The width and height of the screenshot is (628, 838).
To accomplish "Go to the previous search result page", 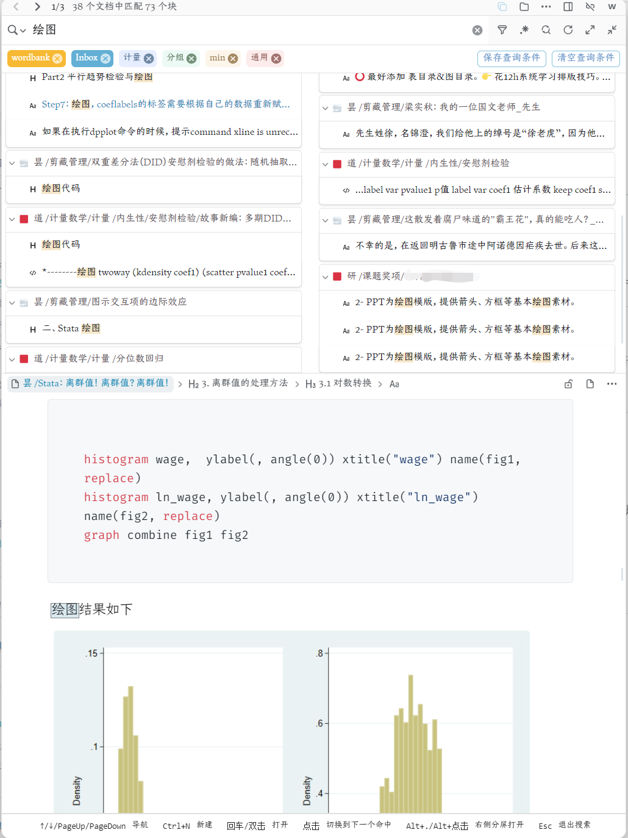I will click(16, 7).
